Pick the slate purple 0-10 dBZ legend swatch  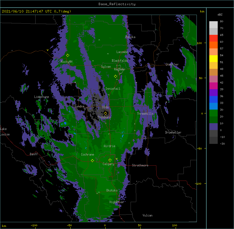[213, 127]
